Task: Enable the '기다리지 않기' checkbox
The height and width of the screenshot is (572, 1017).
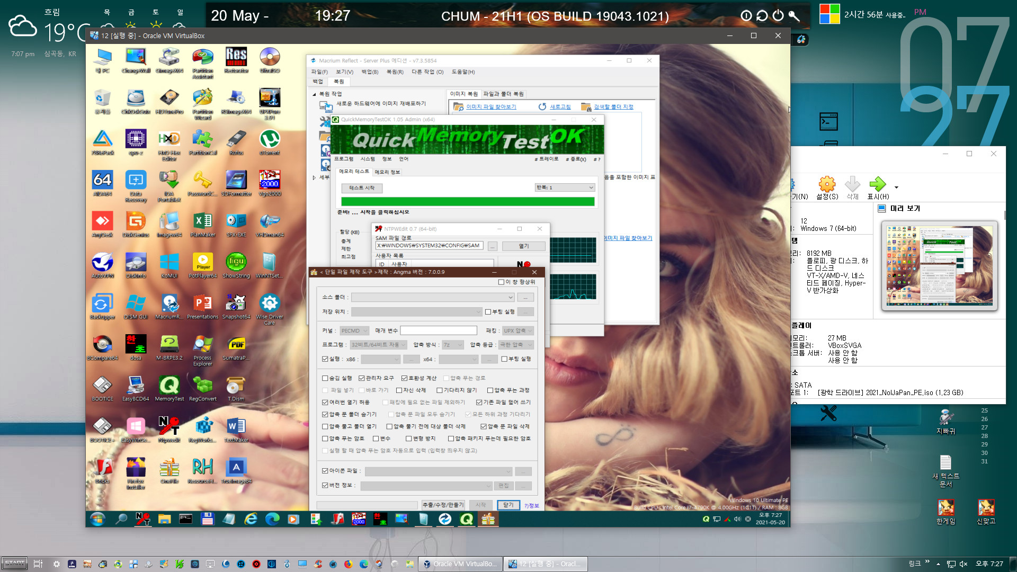Action: pos(440,390)
